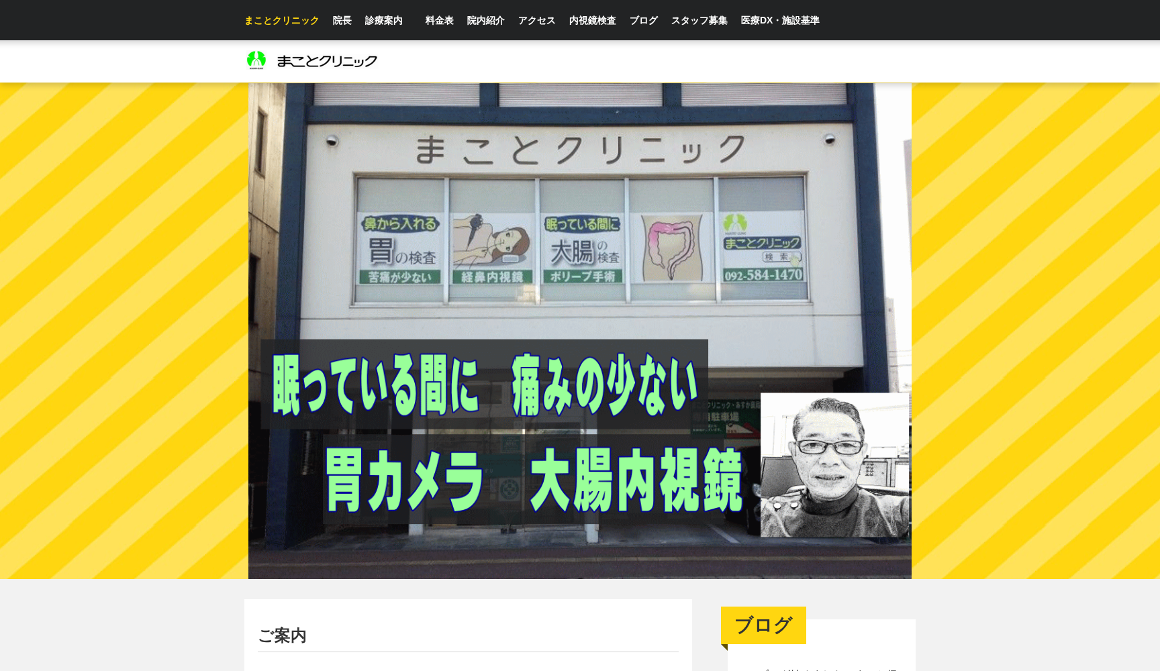Viewport: 1160px width, 671px height.
Task: Click アクセス in the top navigation
Action: (536, 20)
